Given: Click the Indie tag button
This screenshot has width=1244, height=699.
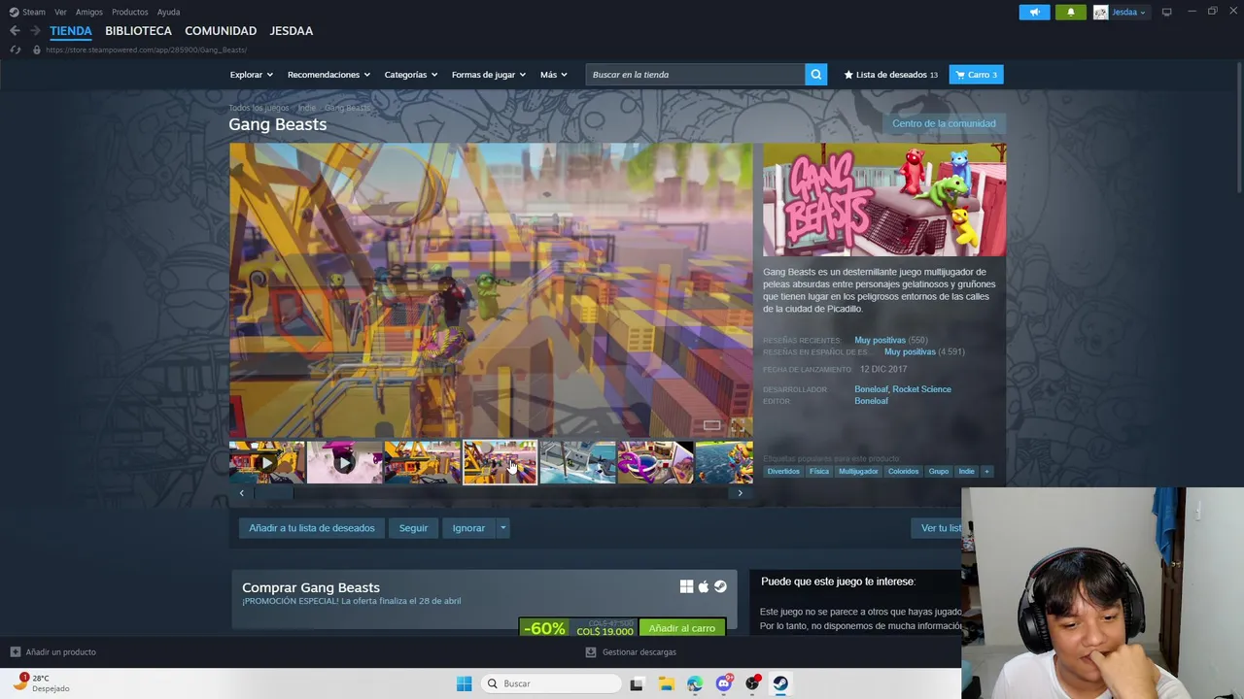Looking at the screenshot, I should click(966, 472).
